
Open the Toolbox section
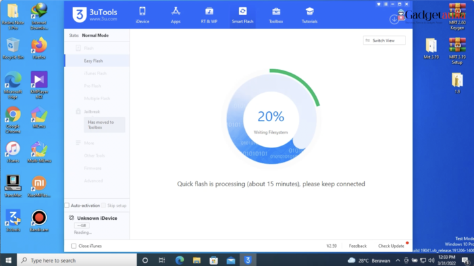coord(276,15)
